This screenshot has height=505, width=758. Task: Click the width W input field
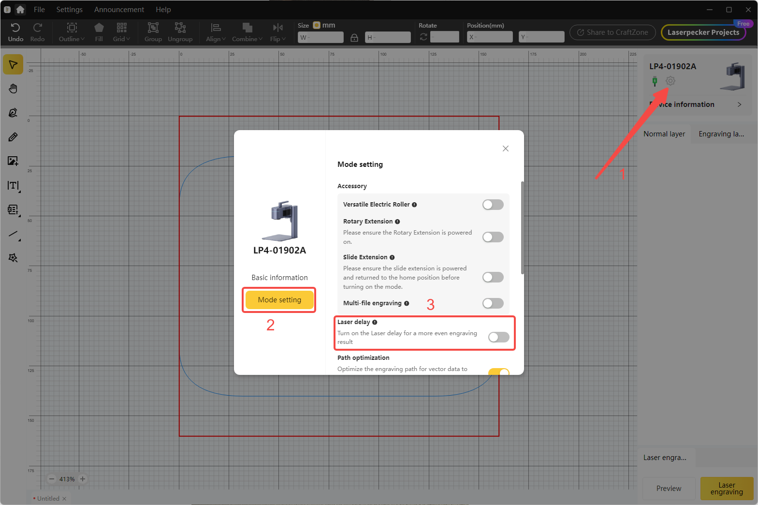tap(321, 37)
